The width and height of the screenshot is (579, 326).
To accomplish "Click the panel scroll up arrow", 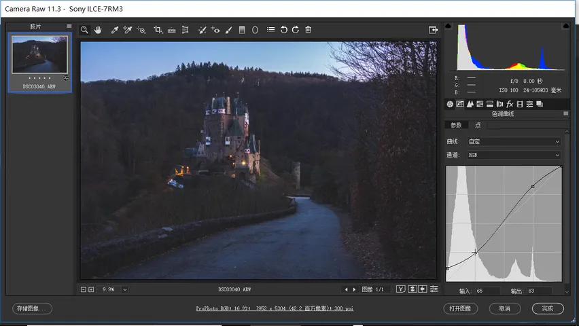I will (x=567, y=132).
